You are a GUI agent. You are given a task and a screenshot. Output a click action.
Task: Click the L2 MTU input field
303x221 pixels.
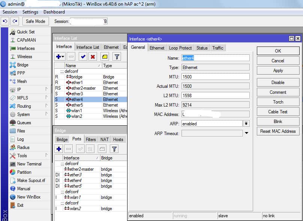[x=216, y=96]
